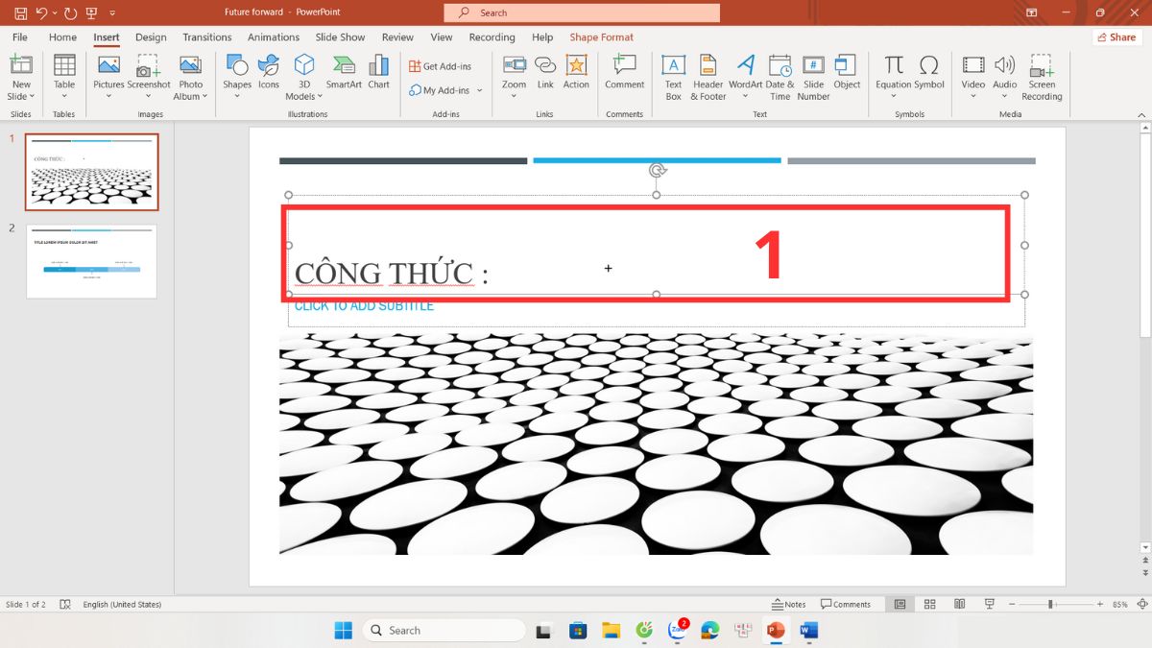Insert an Object
Viewport: 1152px width, 648px height.
847,72
